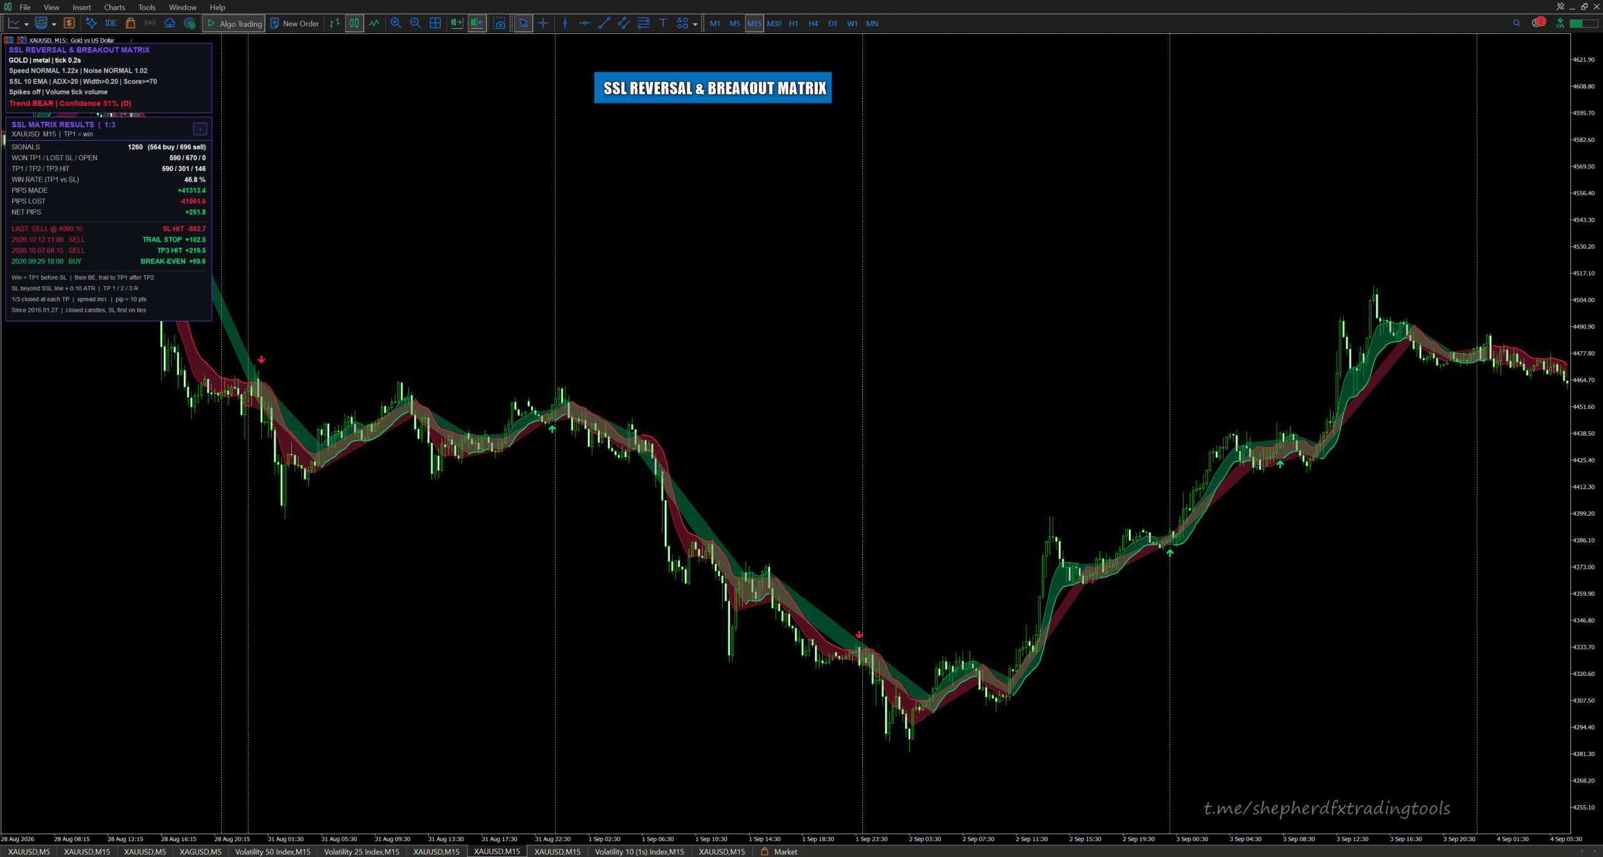Tile chart windows with grid icon

tap(435, 23)
